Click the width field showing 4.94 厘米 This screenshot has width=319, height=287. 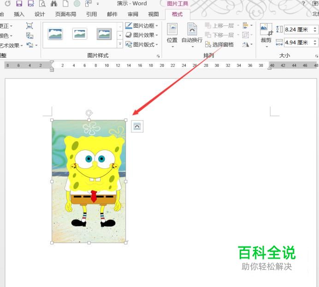tap(298, 42)
